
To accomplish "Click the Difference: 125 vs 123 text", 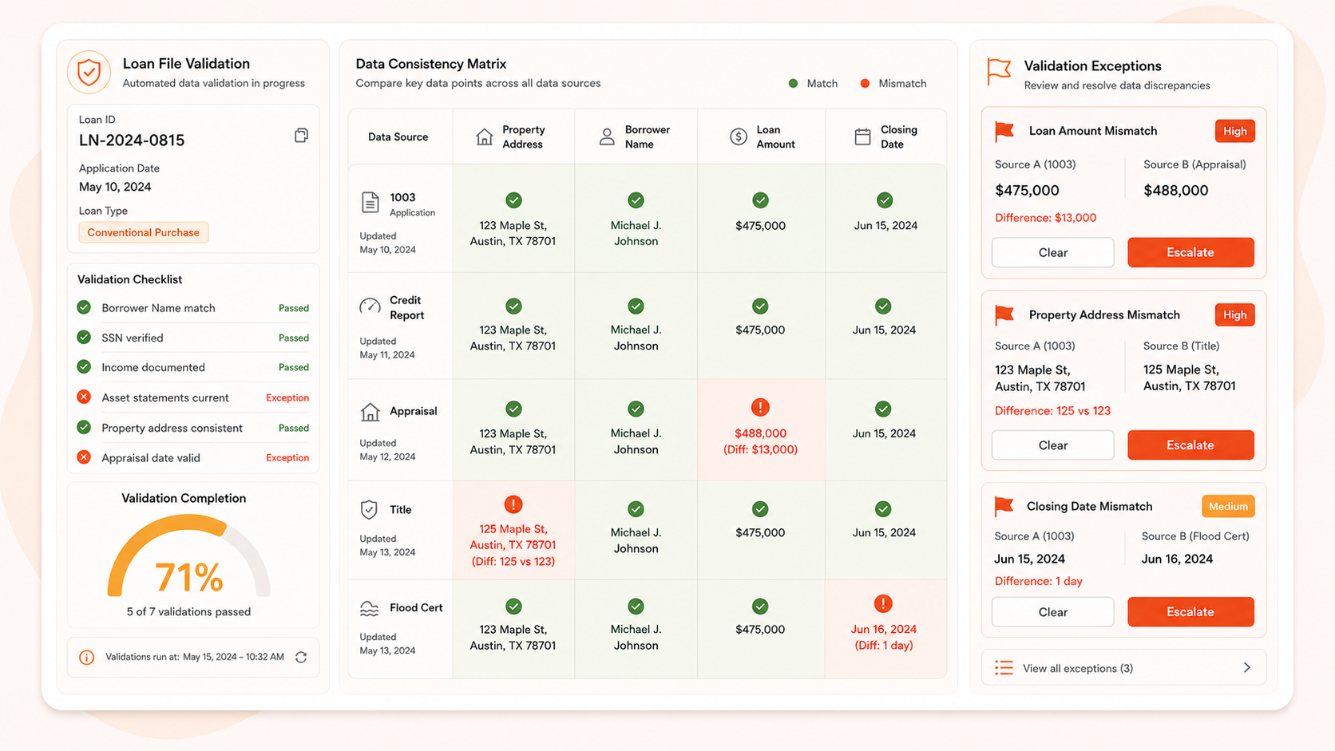I will click(1052, 411).
